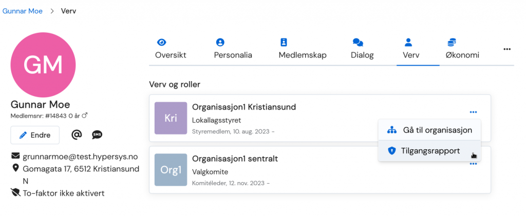
Task: Switch to the Verv tab
Action: (x=408, y=49)
